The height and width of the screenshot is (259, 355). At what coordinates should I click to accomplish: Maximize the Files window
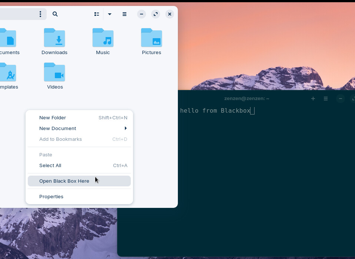click(156, 14)
